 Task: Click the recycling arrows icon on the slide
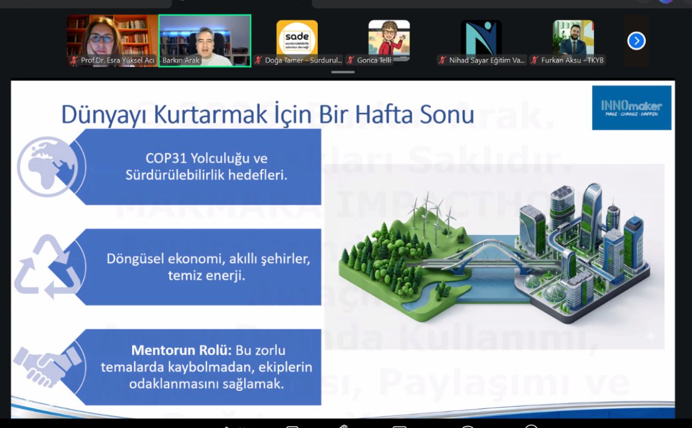click(x=46, y=266)
